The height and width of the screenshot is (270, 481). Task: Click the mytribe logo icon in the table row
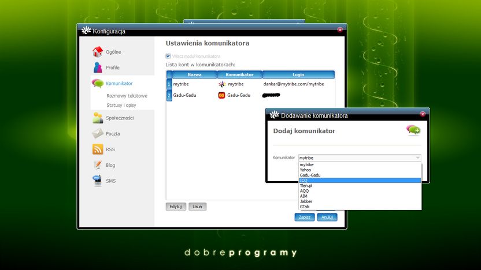222,84
